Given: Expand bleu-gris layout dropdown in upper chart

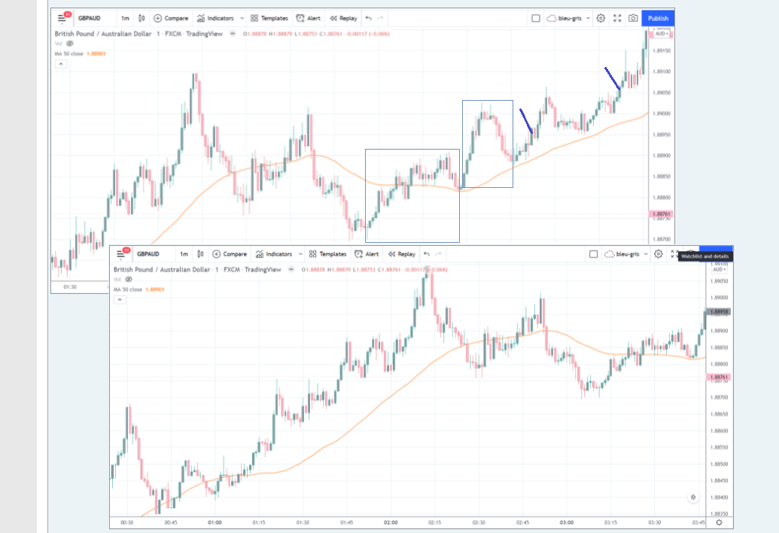Looking at the screenshot, I should [x=589, y=18].
